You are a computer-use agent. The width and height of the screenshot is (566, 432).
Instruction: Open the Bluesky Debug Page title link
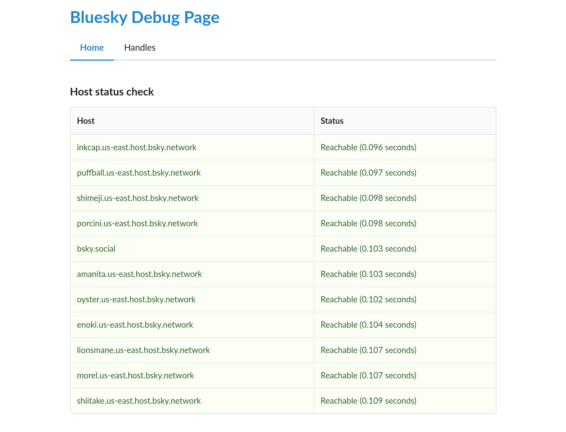[x=145, y=17]
